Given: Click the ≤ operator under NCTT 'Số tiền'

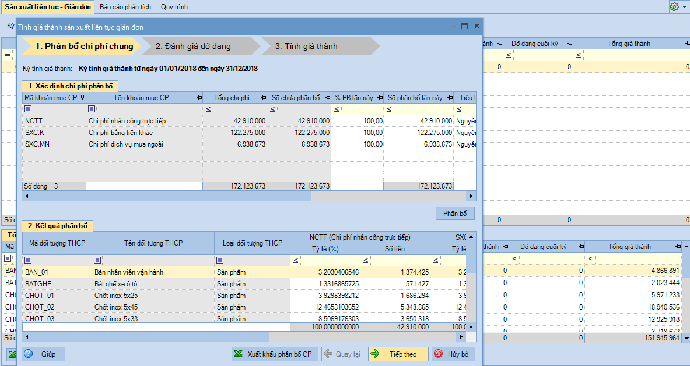Looking at the screenshot, I should 366,260.
